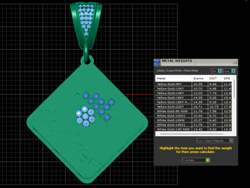Click the 12.03 grams value

[x=198, y=93]
